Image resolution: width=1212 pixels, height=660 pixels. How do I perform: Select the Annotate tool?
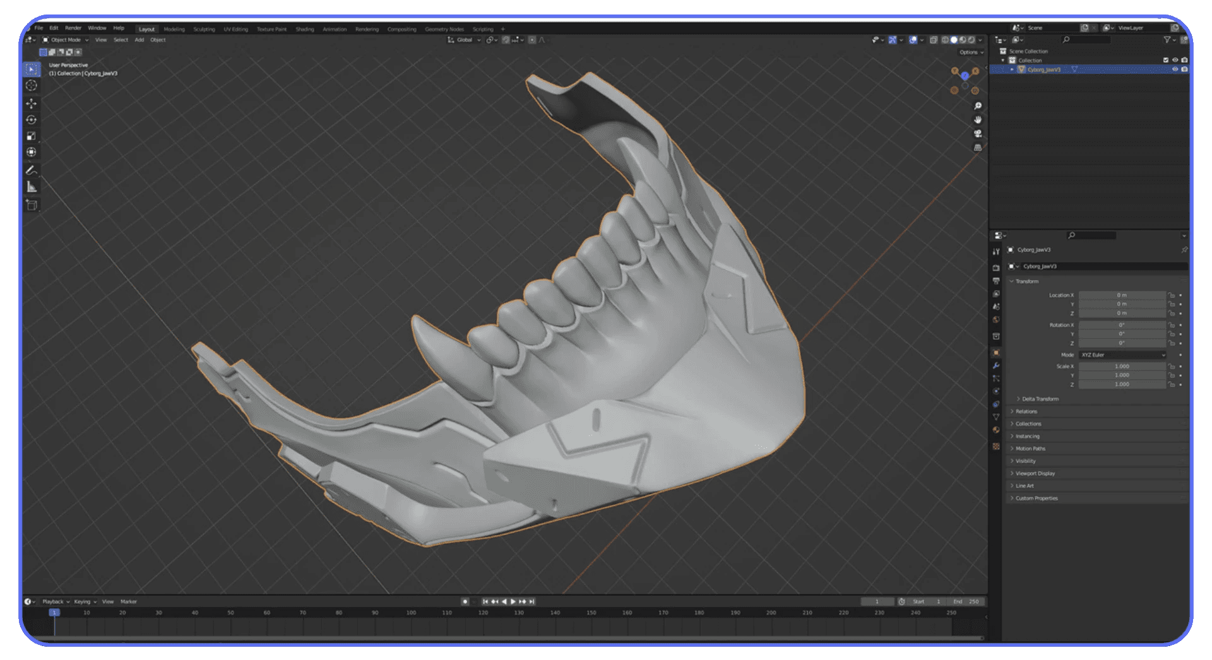pyautogui.click(x=32, y=169)
